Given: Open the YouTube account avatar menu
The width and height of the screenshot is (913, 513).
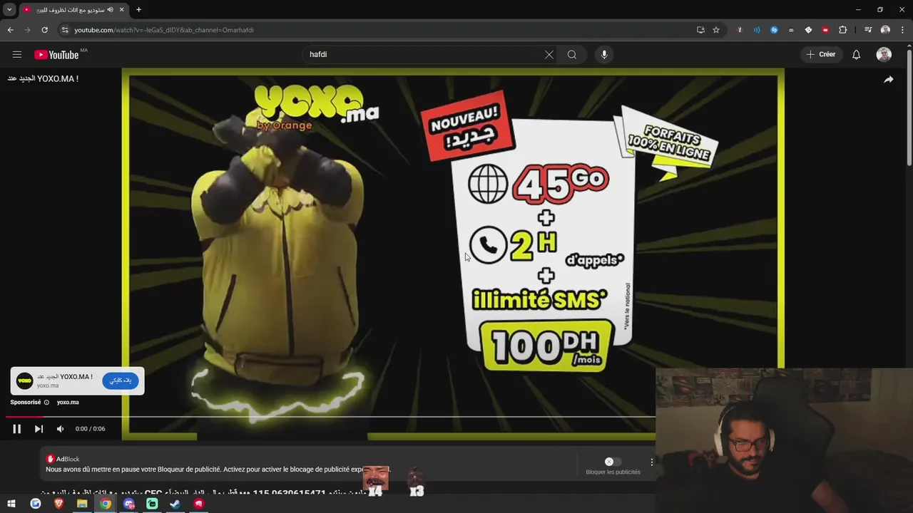Looking at the screenshot, I should pyautogui.click(x=884, y=54).
